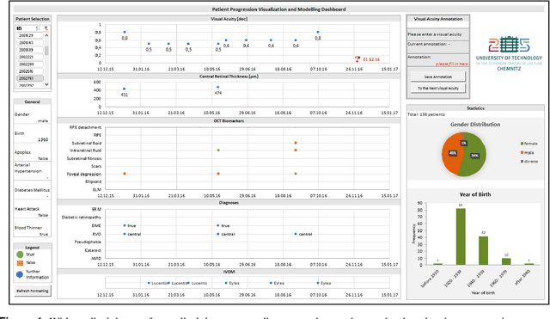
Task: Click the 'female' legend entry in Gender Distribution
Action: [x=529, y=144]
